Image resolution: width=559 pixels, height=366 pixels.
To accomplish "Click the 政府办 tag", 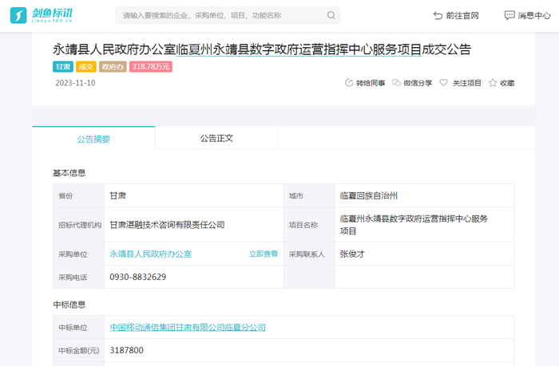I will [x=113, y=66].
